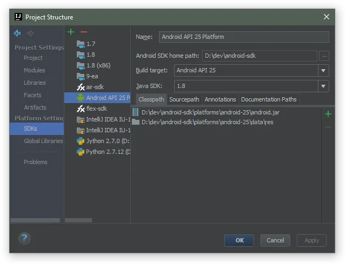Remove selected SDK with red minus
This screenshot has width=346, height=264.
[84, 32]
